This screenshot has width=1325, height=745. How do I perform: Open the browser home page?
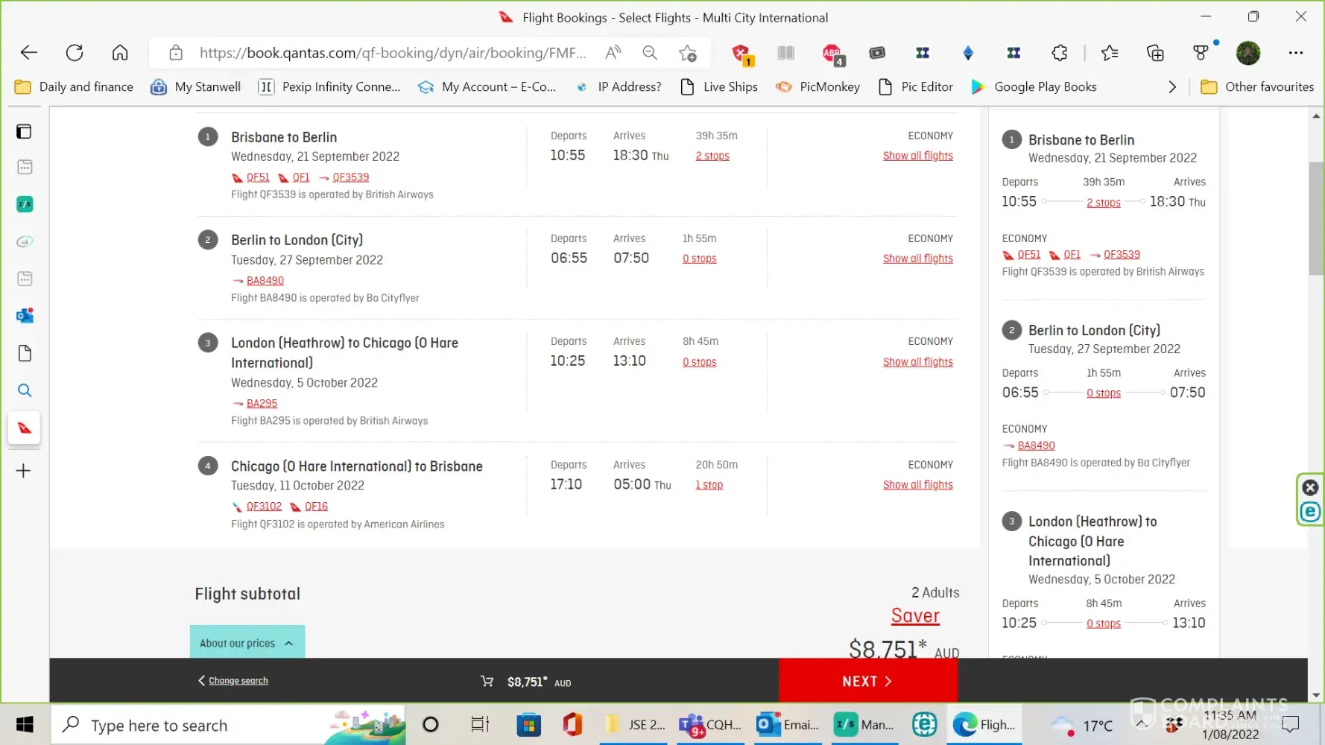click(x=120, y=53)
